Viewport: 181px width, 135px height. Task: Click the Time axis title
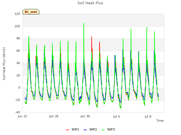160,121
